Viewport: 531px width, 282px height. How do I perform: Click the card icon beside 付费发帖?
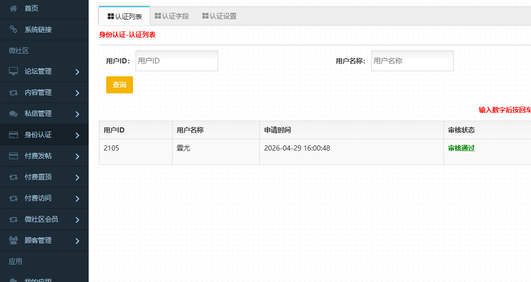14,156
